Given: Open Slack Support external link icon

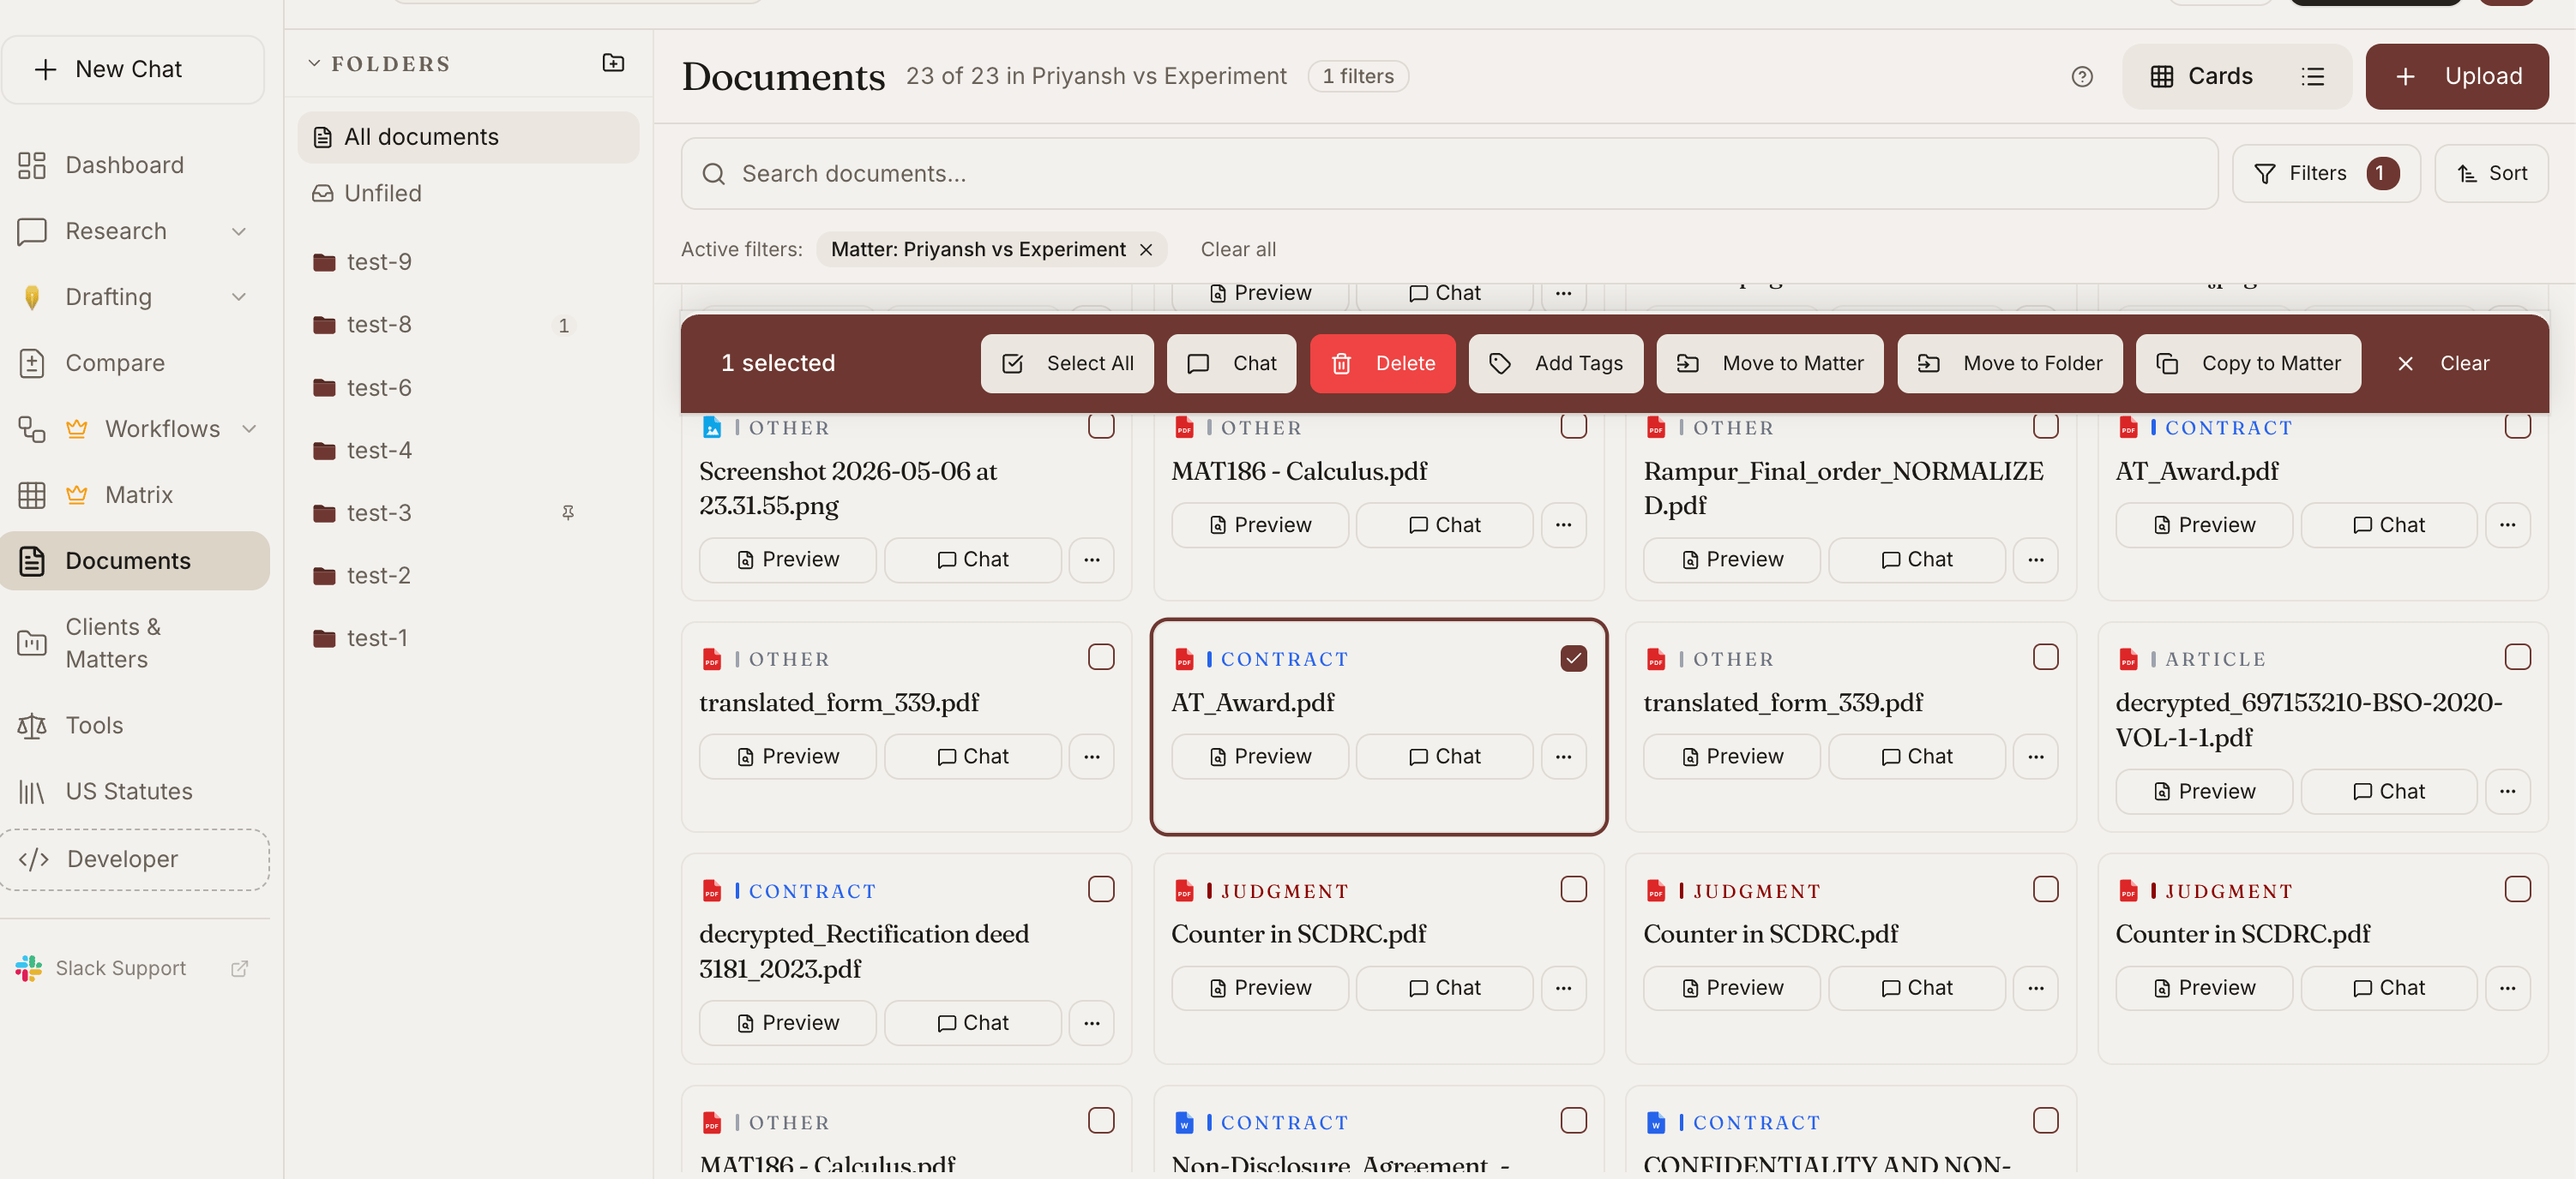Looking at the screenshot, I should tap(239, 968).
